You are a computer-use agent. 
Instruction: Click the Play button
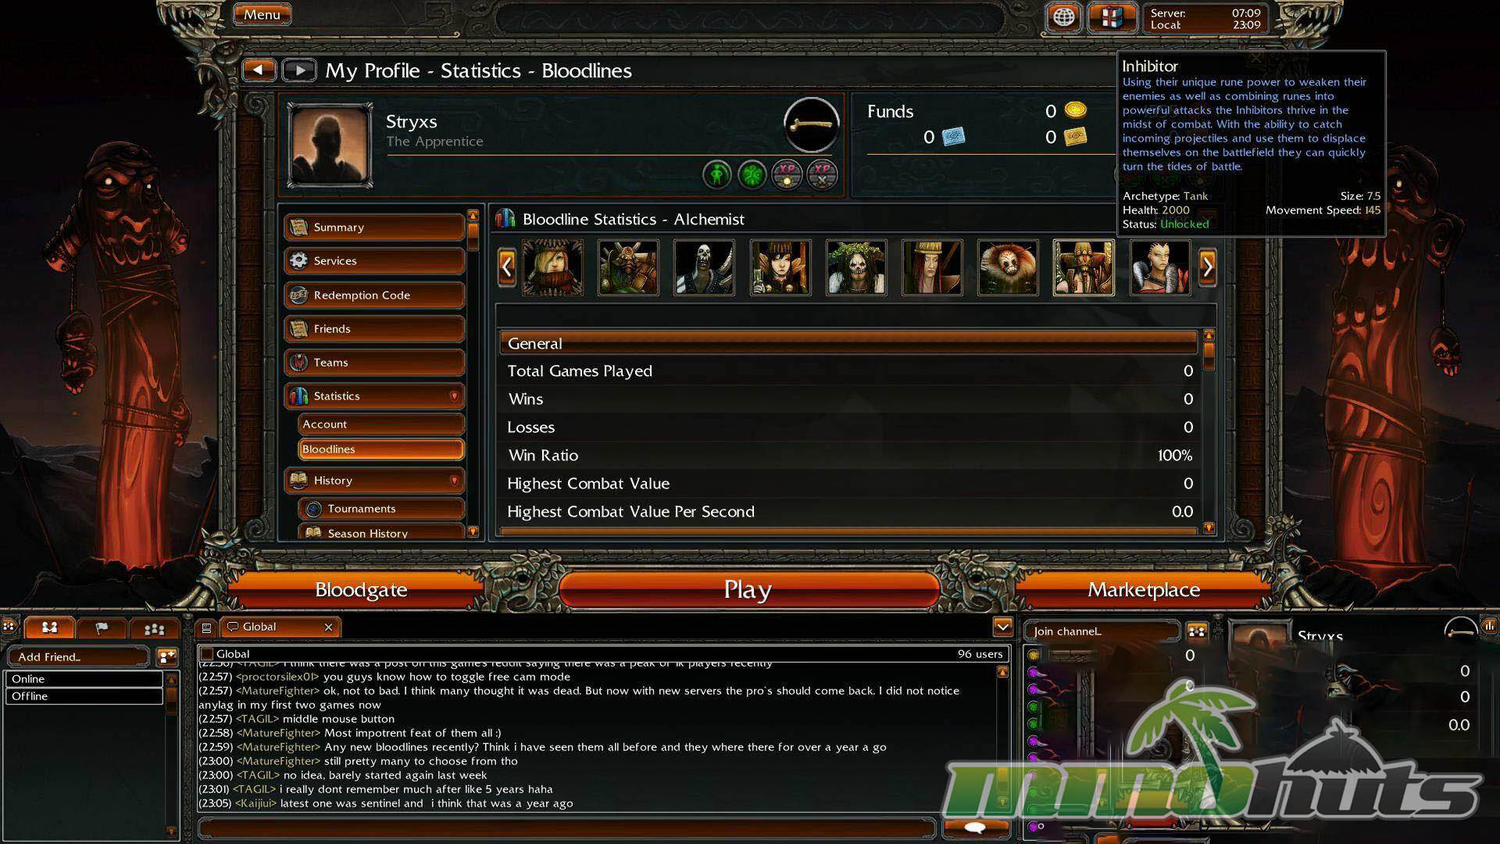coord(748,590)
